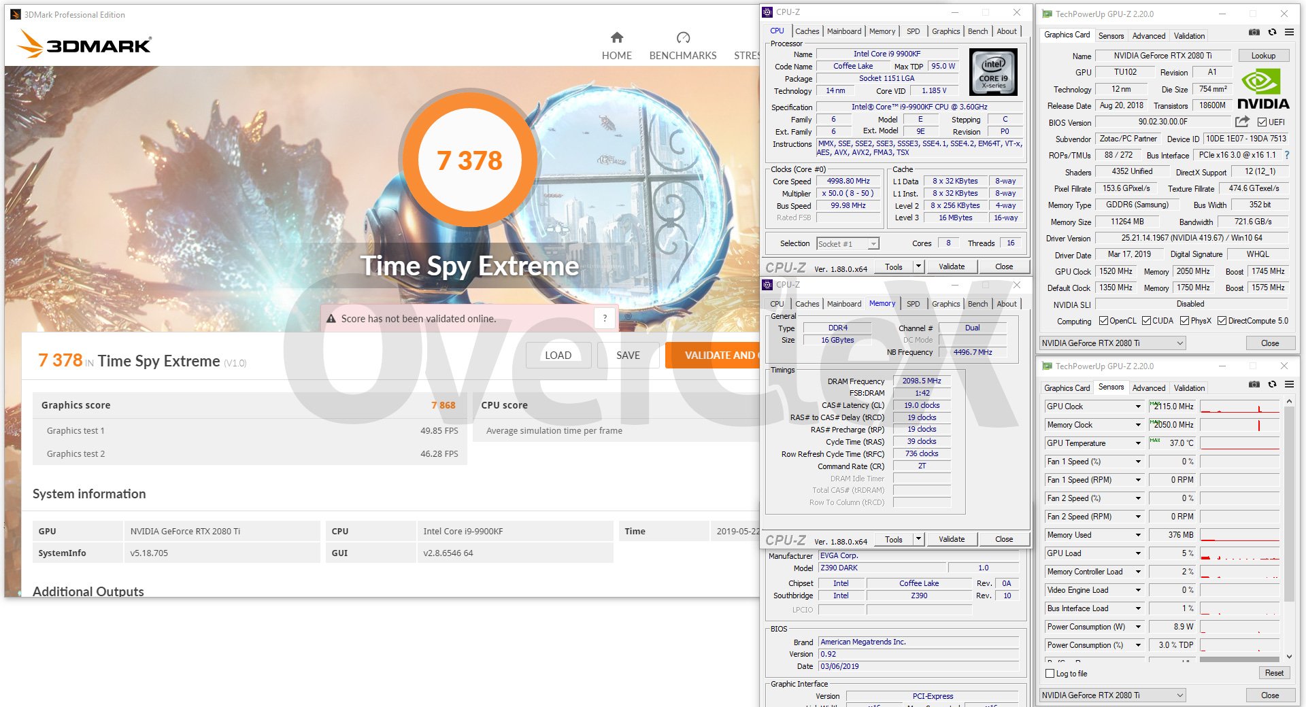1306x707 pixels.
Task: Open Mainboard tab in CPU-Z processor window
Action: point(843,31)
